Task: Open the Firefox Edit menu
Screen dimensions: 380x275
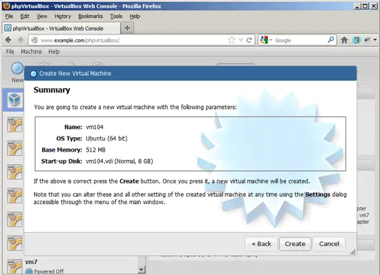Action: point(25,16)
